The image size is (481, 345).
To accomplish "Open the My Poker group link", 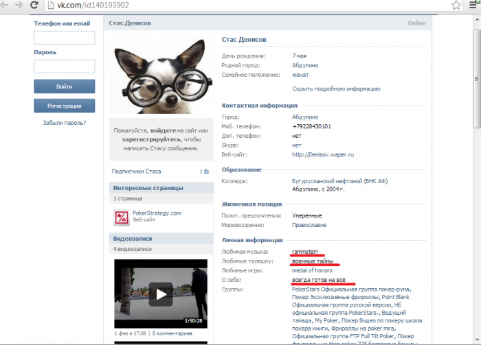I will coord(326,320).
